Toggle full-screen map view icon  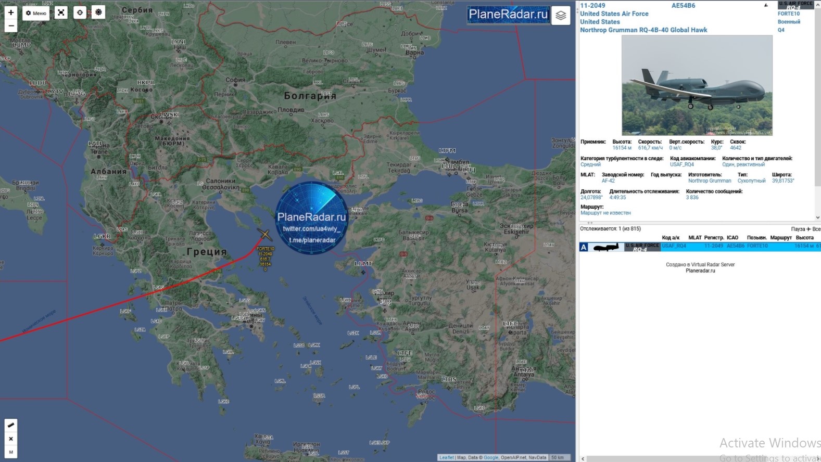pos(61,12)
